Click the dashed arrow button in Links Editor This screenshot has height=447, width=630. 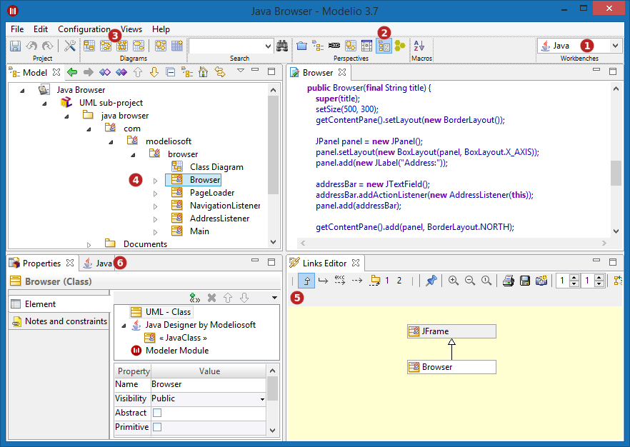coord(357,281)
